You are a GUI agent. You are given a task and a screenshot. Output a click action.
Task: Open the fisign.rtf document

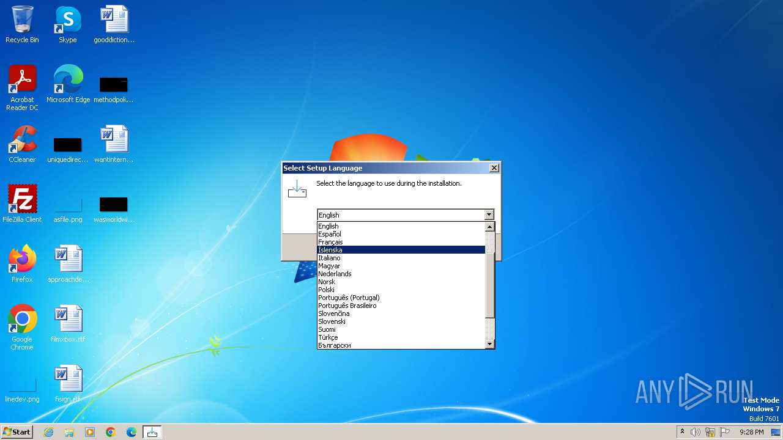(x=68, y=384)
